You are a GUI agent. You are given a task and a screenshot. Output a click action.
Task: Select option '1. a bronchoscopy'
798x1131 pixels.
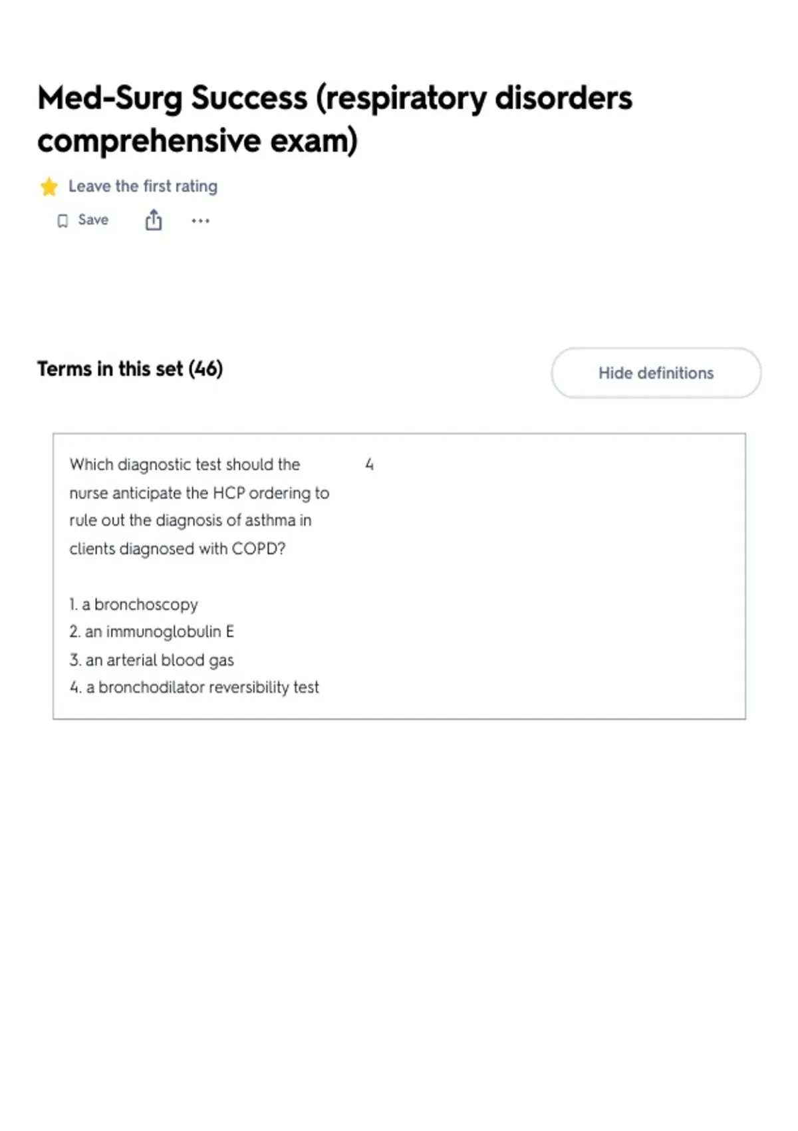tap(134, 604)
